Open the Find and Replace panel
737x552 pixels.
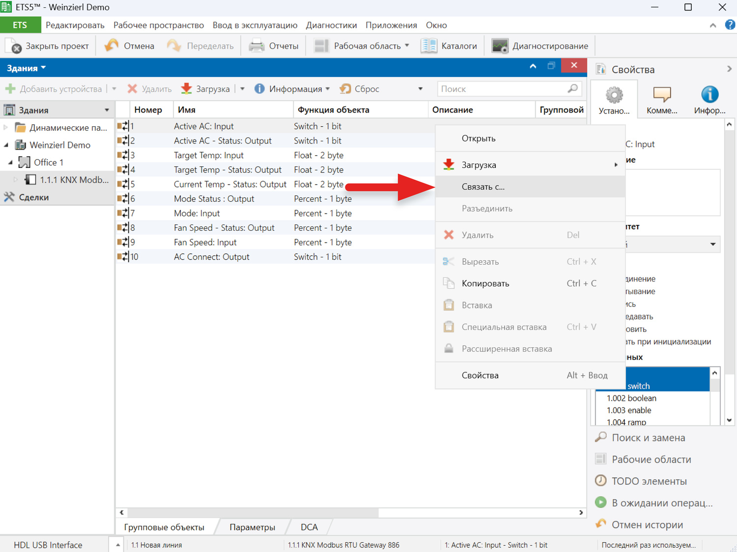point(648,438)
